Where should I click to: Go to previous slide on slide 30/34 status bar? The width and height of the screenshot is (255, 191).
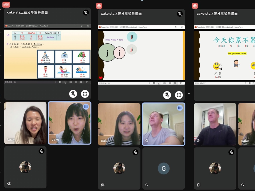pyautogui.click(x=56, y=82)
